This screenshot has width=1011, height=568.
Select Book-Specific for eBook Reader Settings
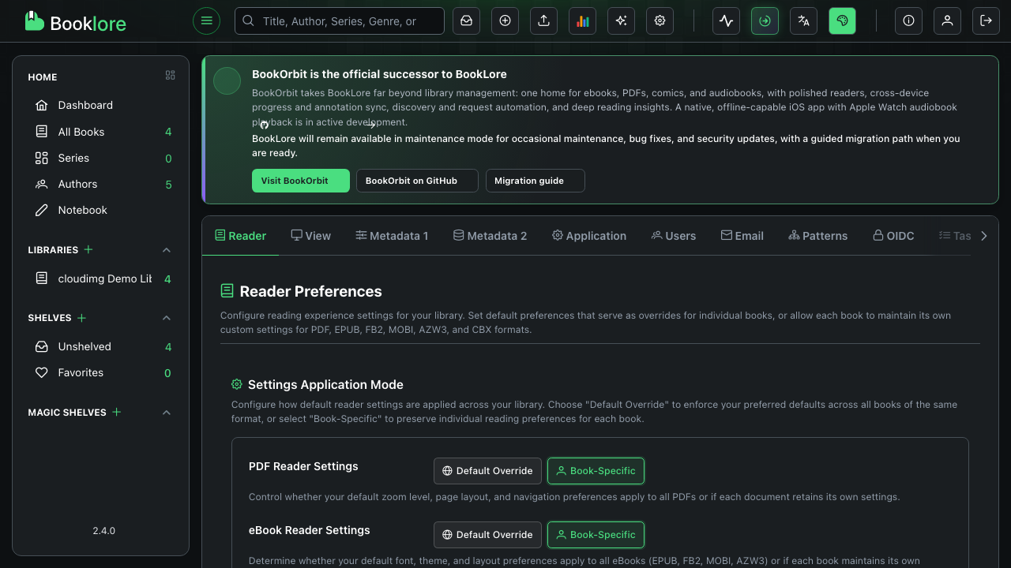click(x=596, y=535)
